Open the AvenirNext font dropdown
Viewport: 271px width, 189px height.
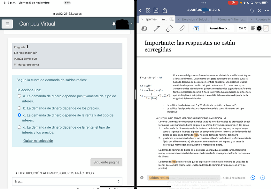(220, 28)
